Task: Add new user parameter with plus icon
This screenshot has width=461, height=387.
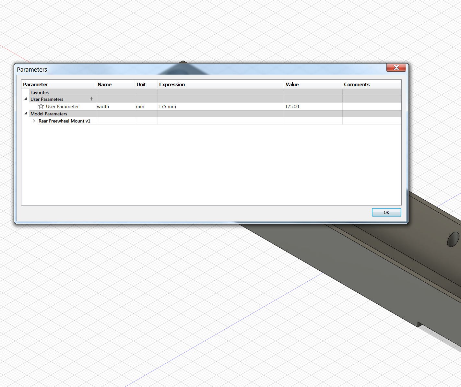Action: (x=91, y=99)
